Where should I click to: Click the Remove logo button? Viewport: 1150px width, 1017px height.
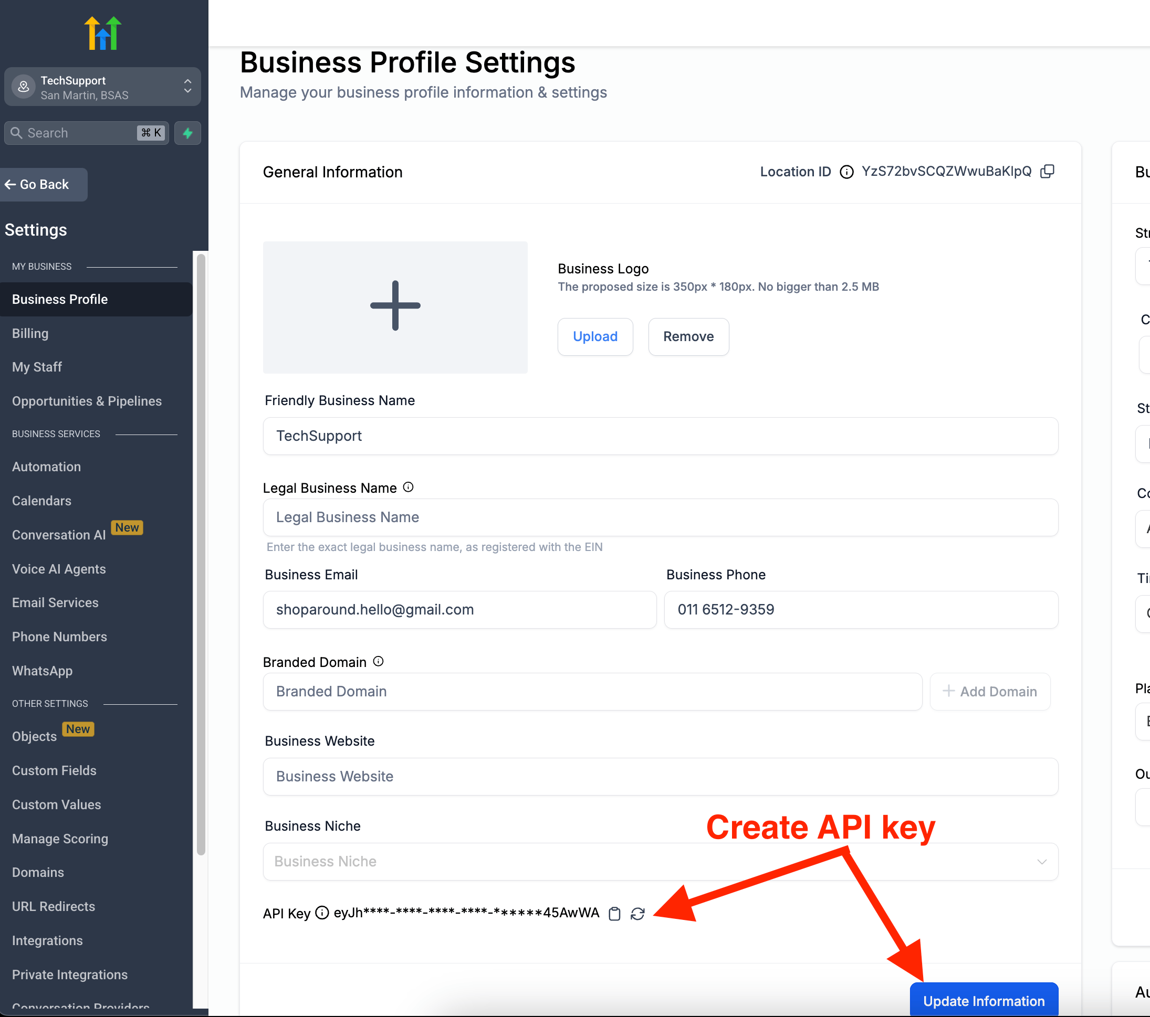coord(688,337)
